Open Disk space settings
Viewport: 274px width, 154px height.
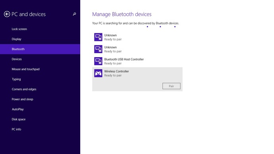point(40,119)
